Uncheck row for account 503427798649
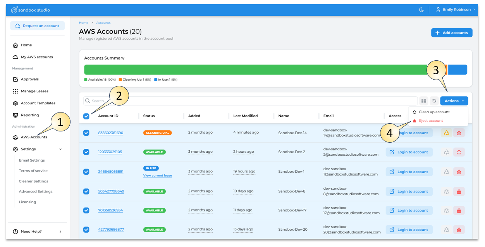 coord(86,191)
